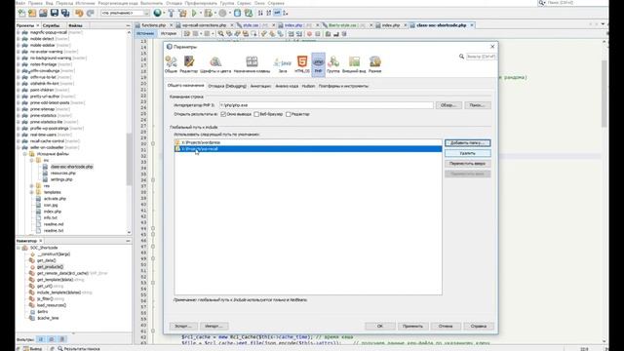Click the OK button in Options dialog

pos(379,326)
